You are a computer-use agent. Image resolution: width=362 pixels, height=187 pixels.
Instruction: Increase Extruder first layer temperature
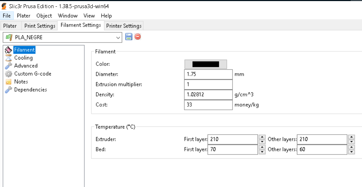coord(262,137)
